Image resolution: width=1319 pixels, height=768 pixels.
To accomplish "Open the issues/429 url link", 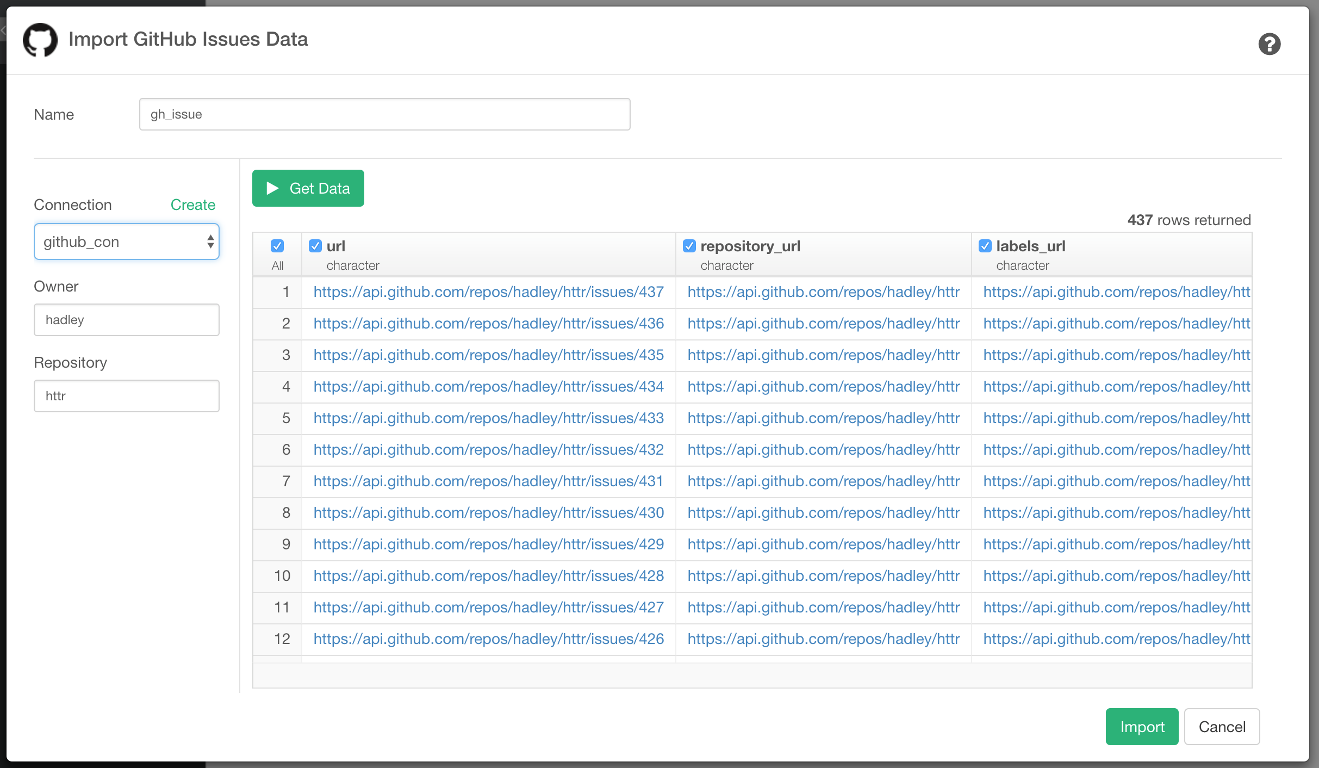I will [x=489, y=544].
